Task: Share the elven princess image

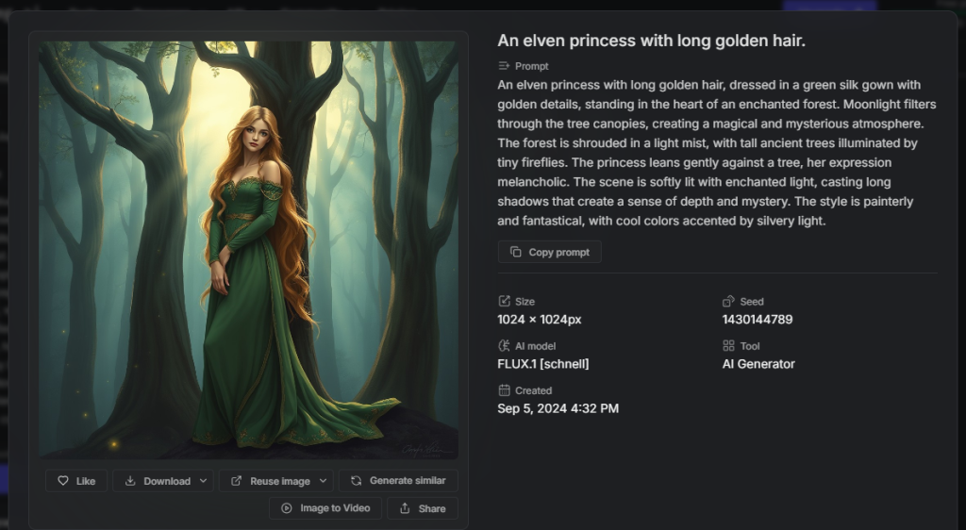Action: (422, 508)
